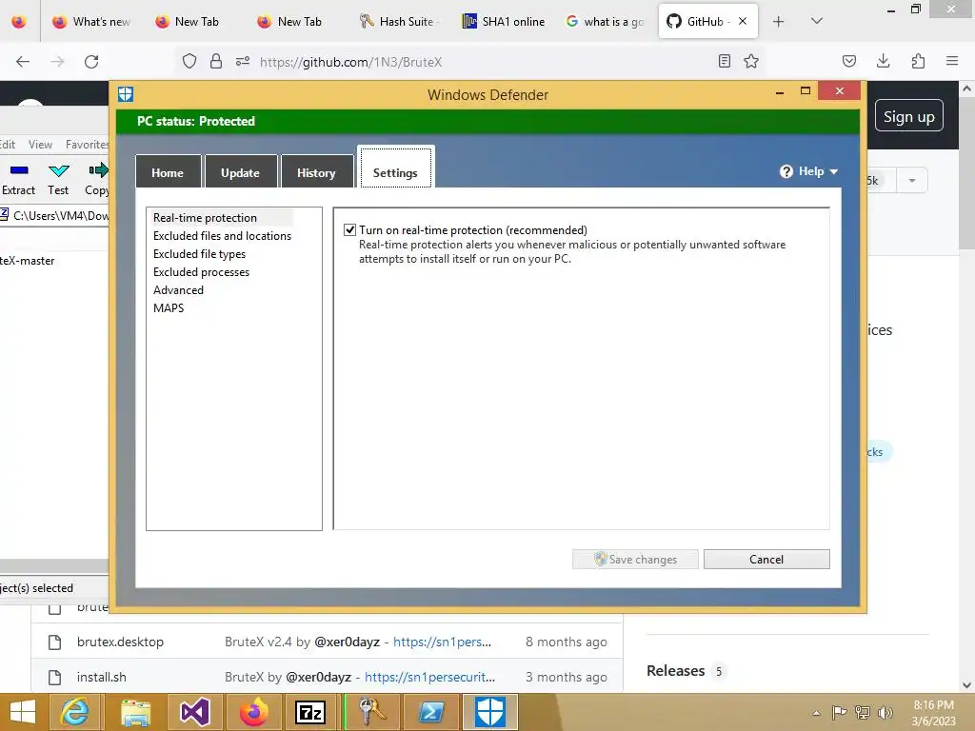This screenshot has width=975, height=731.
Task: Switch to the 'what is a go' Google tab
Action: (605, 21)
